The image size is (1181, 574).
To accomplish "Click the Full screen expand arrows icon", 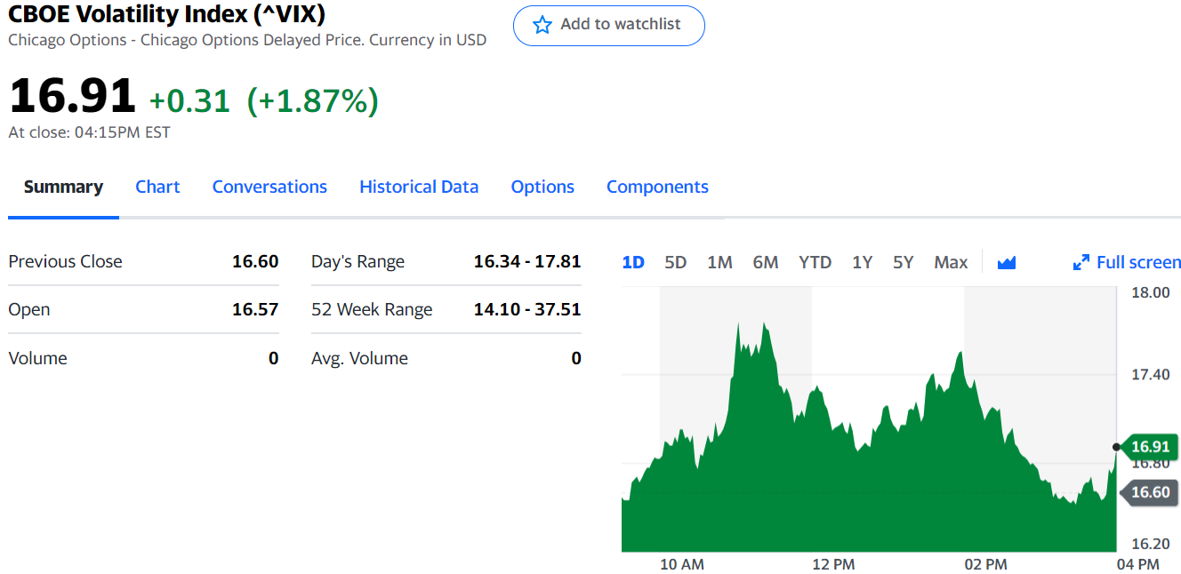I will coord(1081,262).
